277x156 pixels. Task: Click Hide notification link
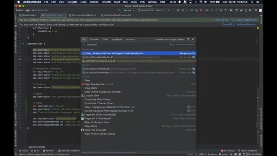[x=247, y=24]
